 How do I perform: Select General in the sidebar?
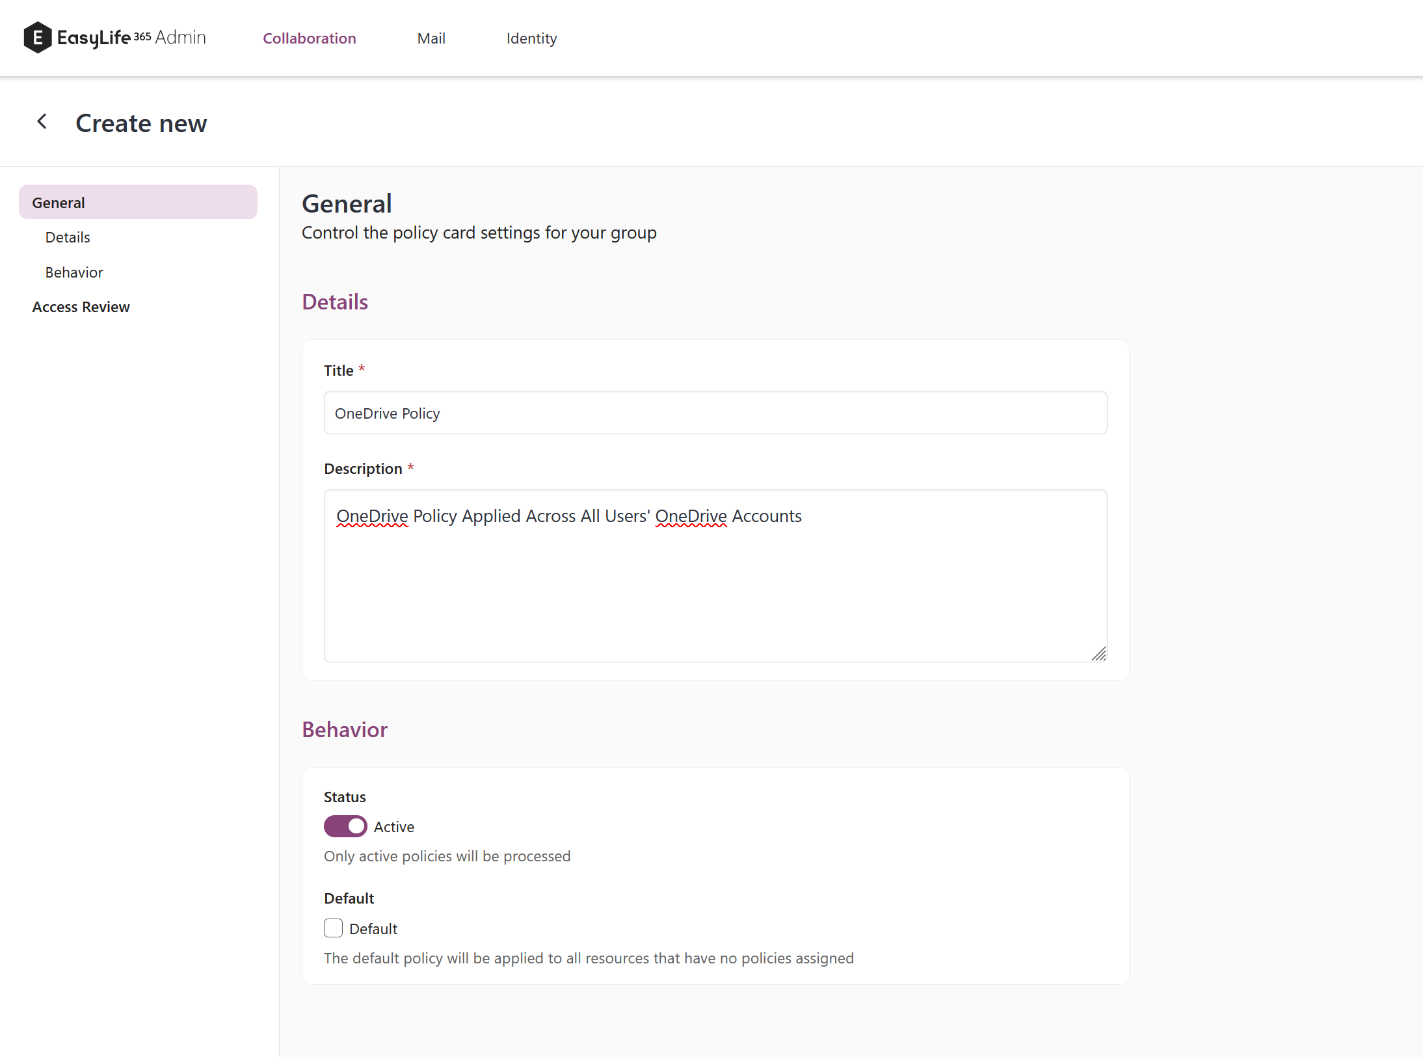pos(138,202)
